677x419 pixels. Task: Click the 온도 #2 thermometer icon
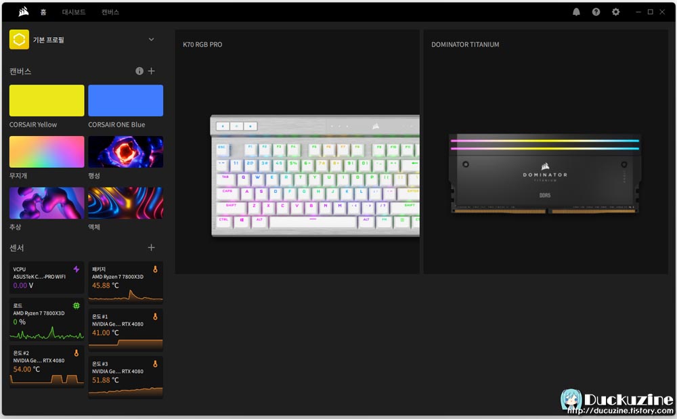77,353
